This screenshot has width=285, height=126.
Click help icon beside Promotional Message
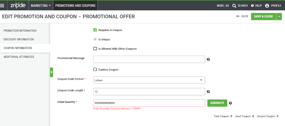click(209, 59)
